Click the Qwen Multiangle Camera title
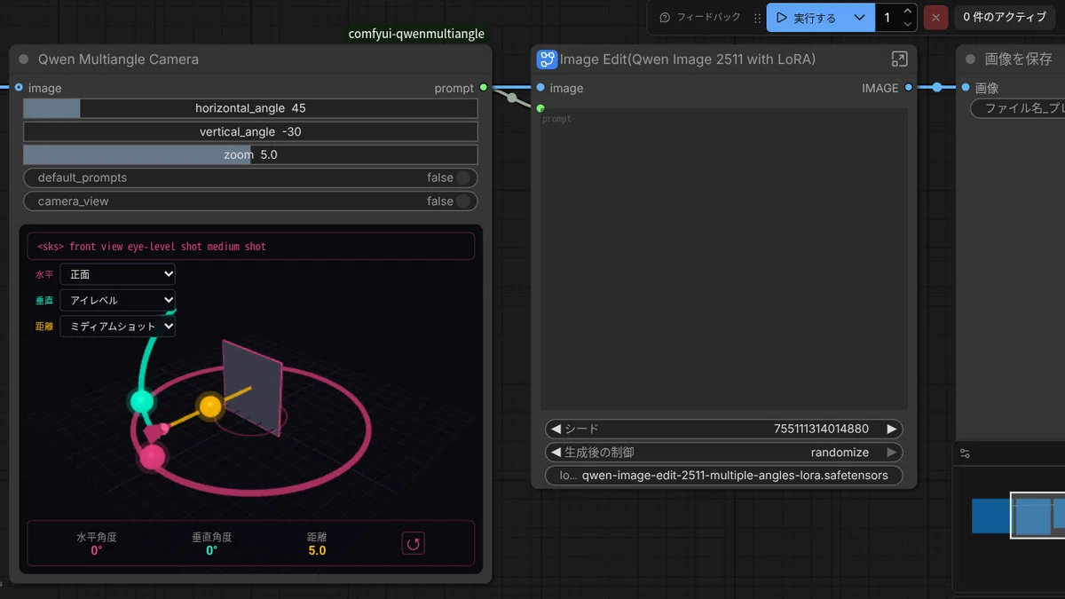This screenshot has width=1065, height=599. point(118,59)
